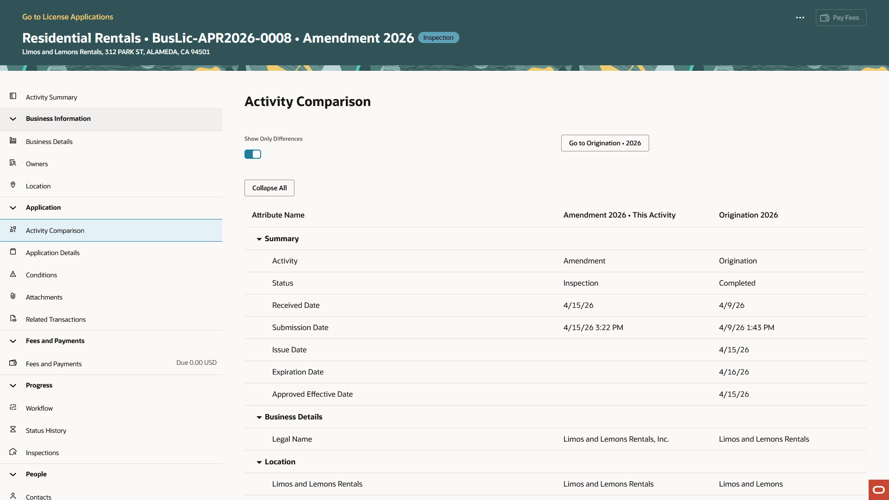Screen dimensions: 889x500
Task: Open Workflow page
Action: [39, 408]
